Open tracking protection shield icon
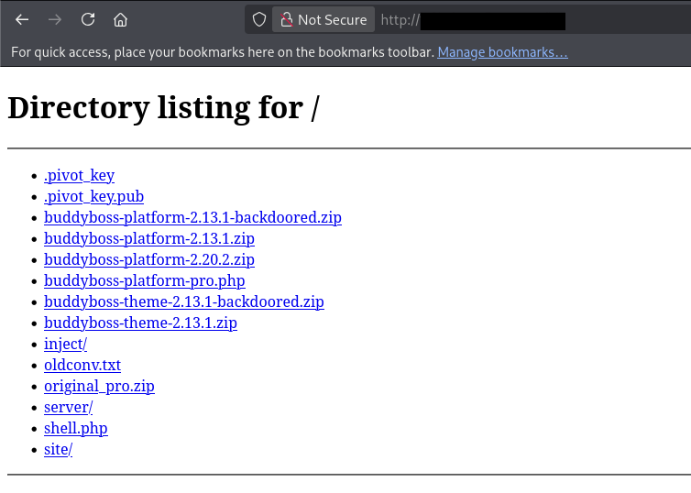This screenshot has height=493, width=691. 259,20
